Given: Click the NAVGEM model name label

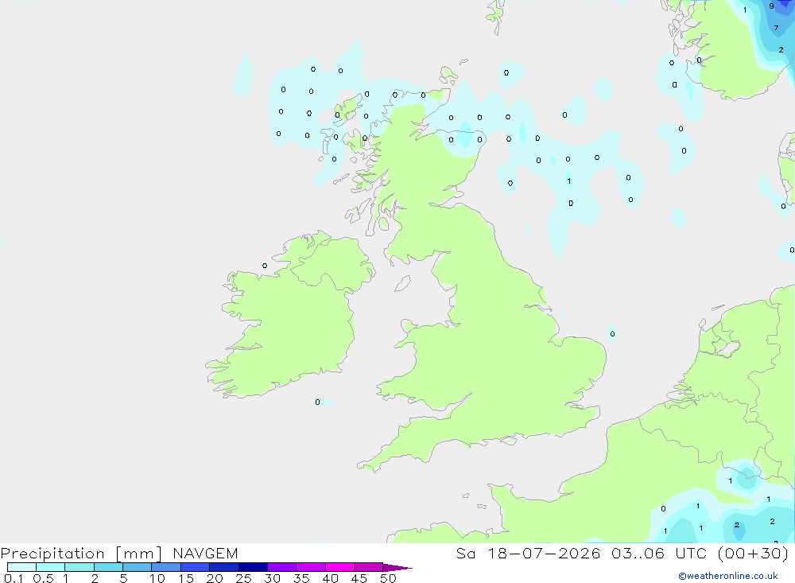Looking at the screenshot, I should [x=205, y=553].
